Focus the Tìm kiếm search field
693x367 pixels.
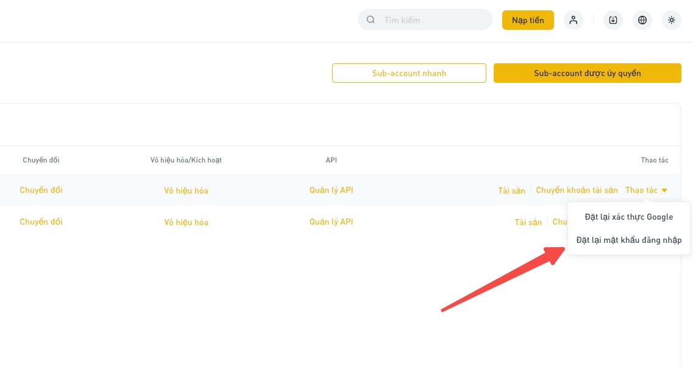(x=425, y=20)
